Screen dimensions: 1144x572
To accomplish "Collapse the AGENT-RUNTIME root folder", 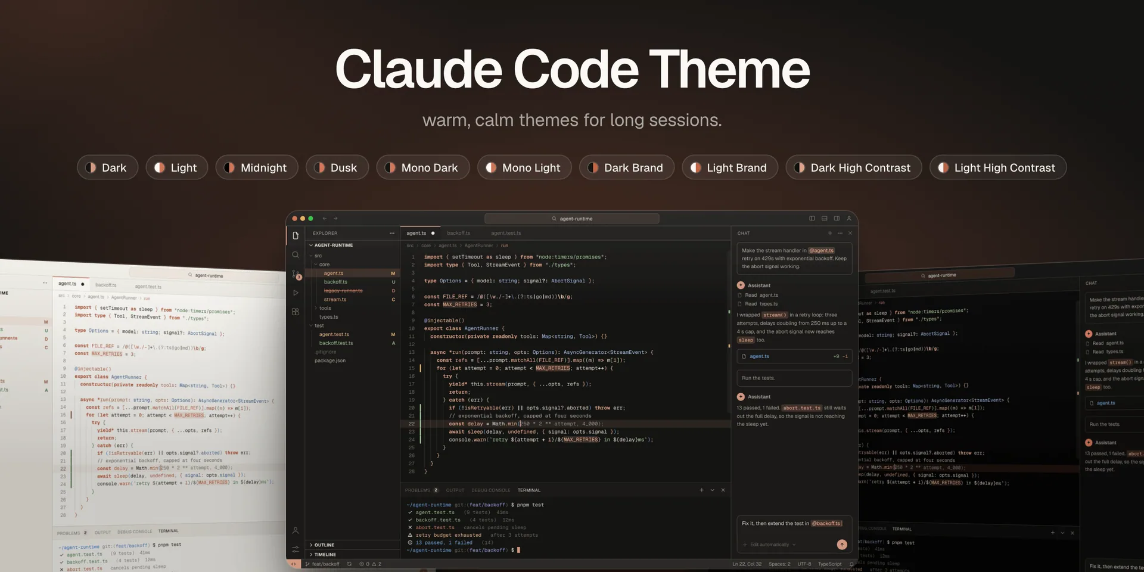I will [x=353, y=245].
